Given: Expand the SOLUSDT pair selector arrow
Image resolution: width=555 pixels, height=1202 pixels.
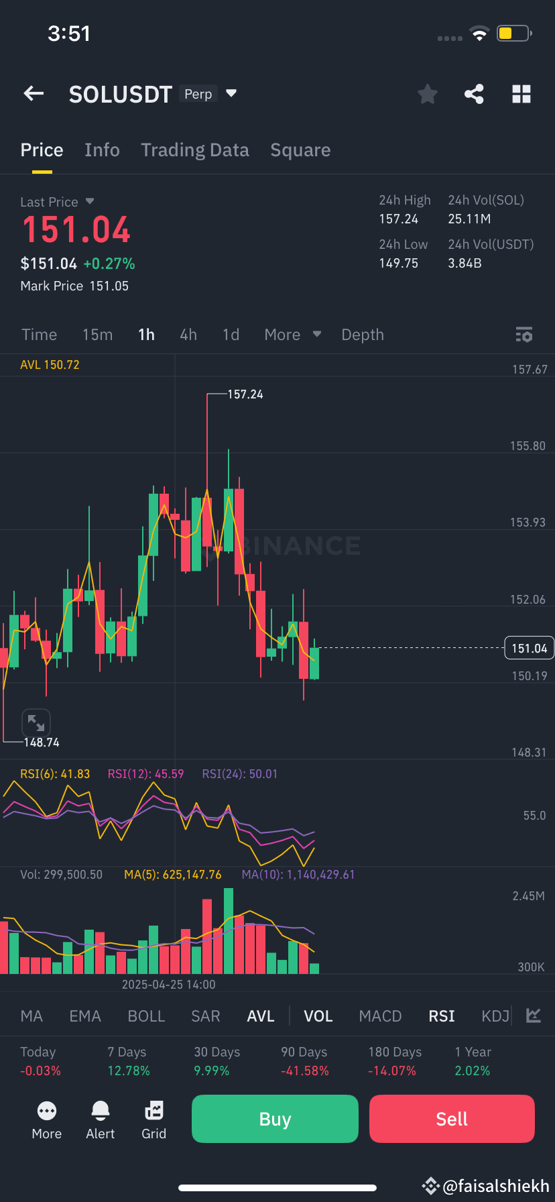Looking at the screenshot, I should (x=231, y=93).
